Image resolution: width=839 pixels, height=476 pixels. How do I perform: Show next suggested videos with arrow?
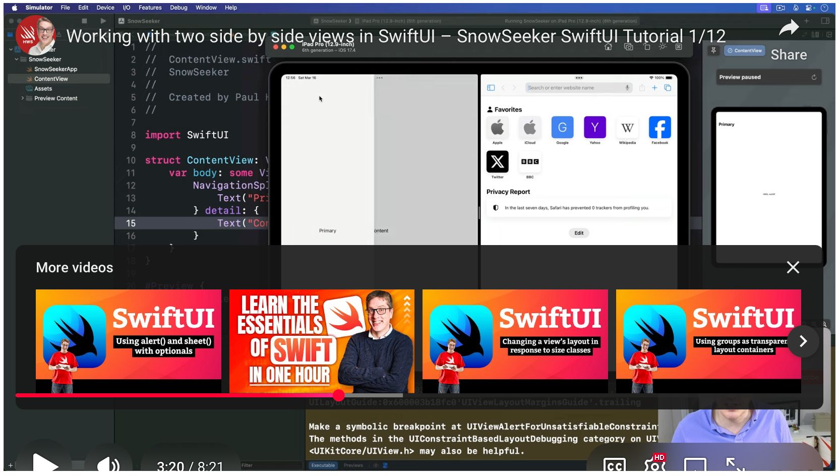(803, 341)
